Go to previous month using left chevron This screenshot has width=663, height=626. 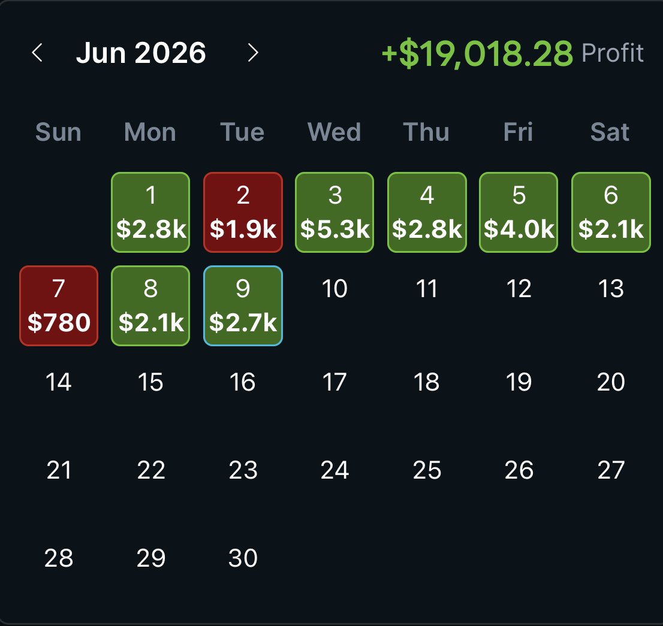pyautogui.click(x=37, y=53)
